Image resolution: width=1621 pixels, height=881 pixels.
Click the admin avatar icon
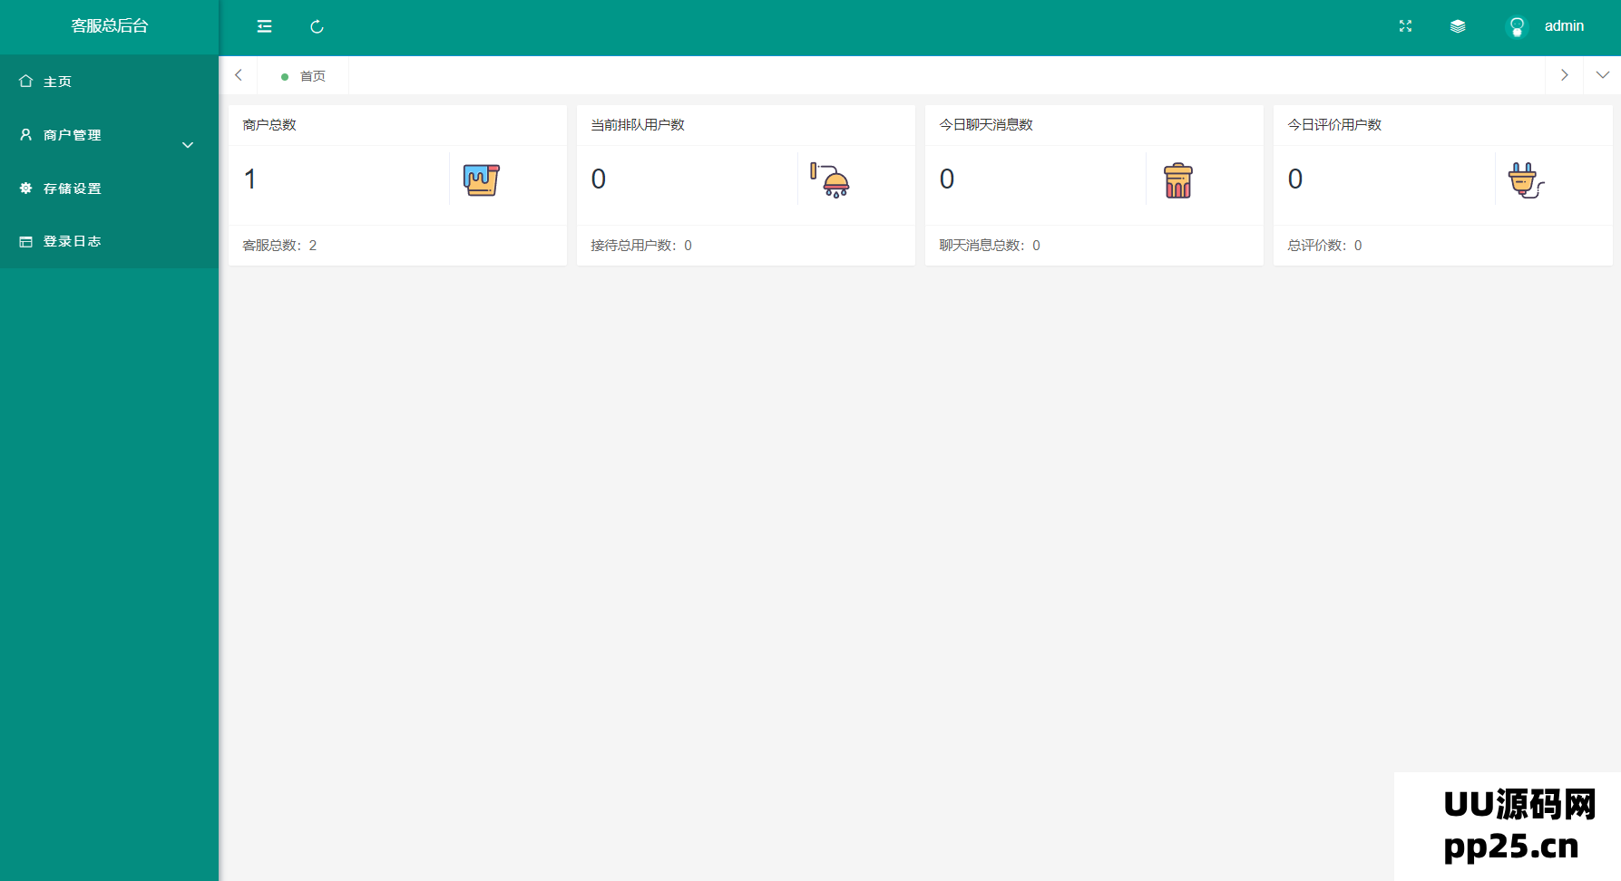(x=1517, y=26)
